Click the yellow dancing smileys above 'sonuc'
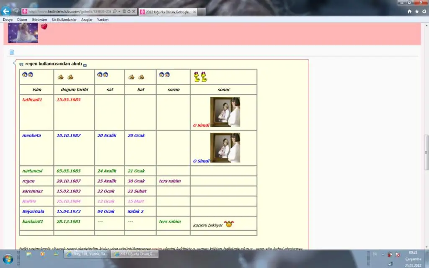This screenshot has width=429, height=268. [x=200, y=77]
